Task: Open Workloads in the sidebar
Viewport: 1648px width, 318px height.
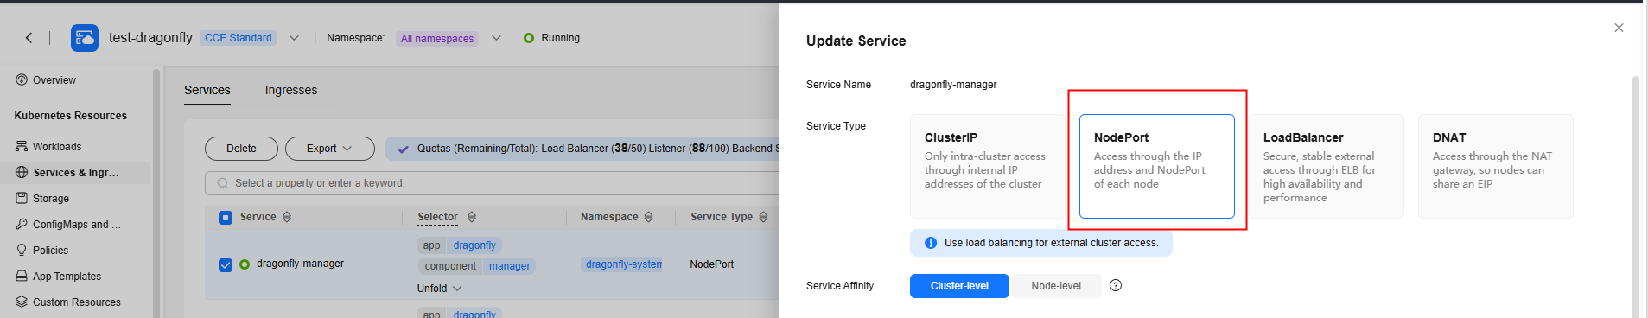Action: (x=57, y=147)
